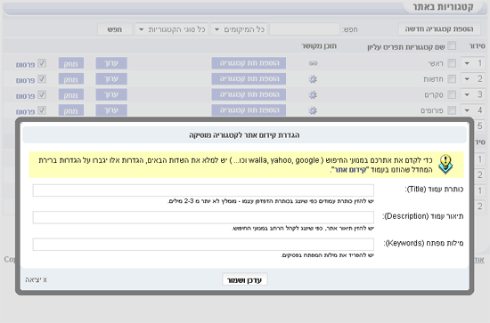This screenshot has width=490, height=323.
Task: Open the order dropdown with value 2
Action: click(473, 79)
